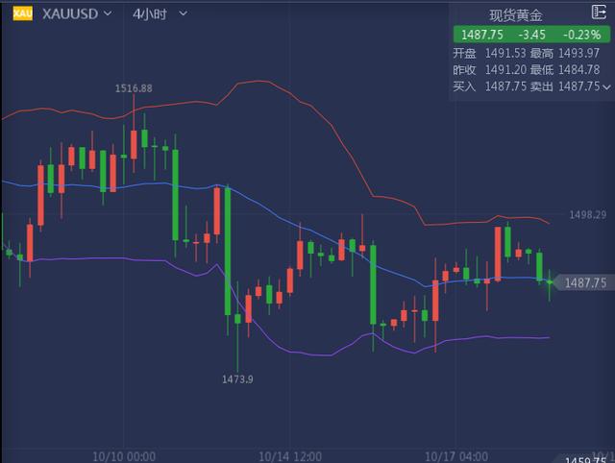Click the 10/10 00:00 time axis label
This screenshot has width=615, height=463.
pyautogui.click(x=125, y=455)
